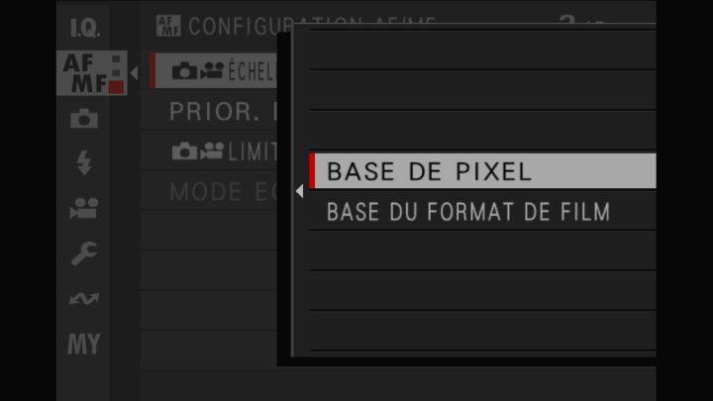The height and width of the screenshot is (401, 713).
Task: Open the camera shooting settings icon
Action: point(84,118)
